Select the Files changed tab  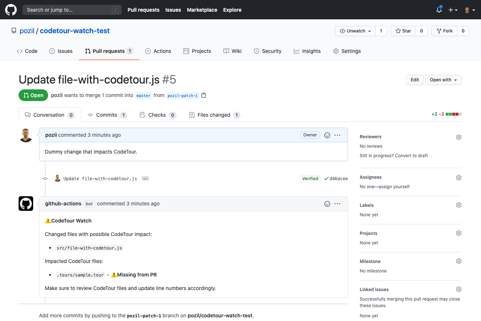[x=215, y=115]
